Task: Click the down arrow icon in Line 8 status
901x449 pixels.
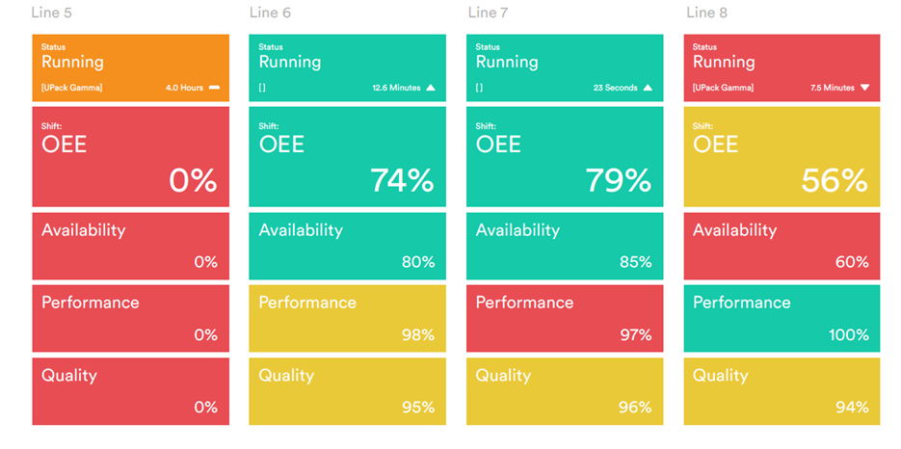Action: click(x=864, y=88)
